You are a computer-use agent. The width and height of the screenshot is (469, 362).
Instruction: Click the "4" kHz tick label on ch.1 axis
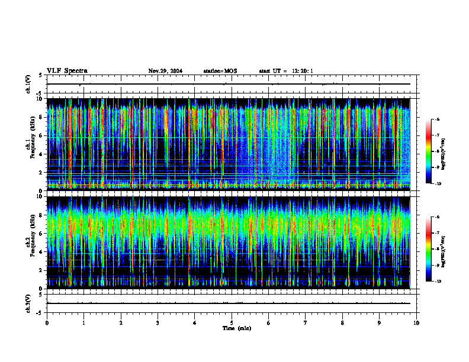coord(41,154)
